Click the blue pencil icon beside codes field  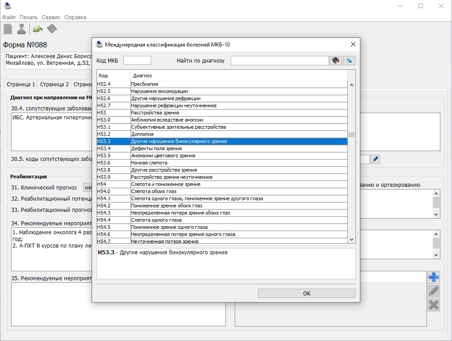point(375,159)
